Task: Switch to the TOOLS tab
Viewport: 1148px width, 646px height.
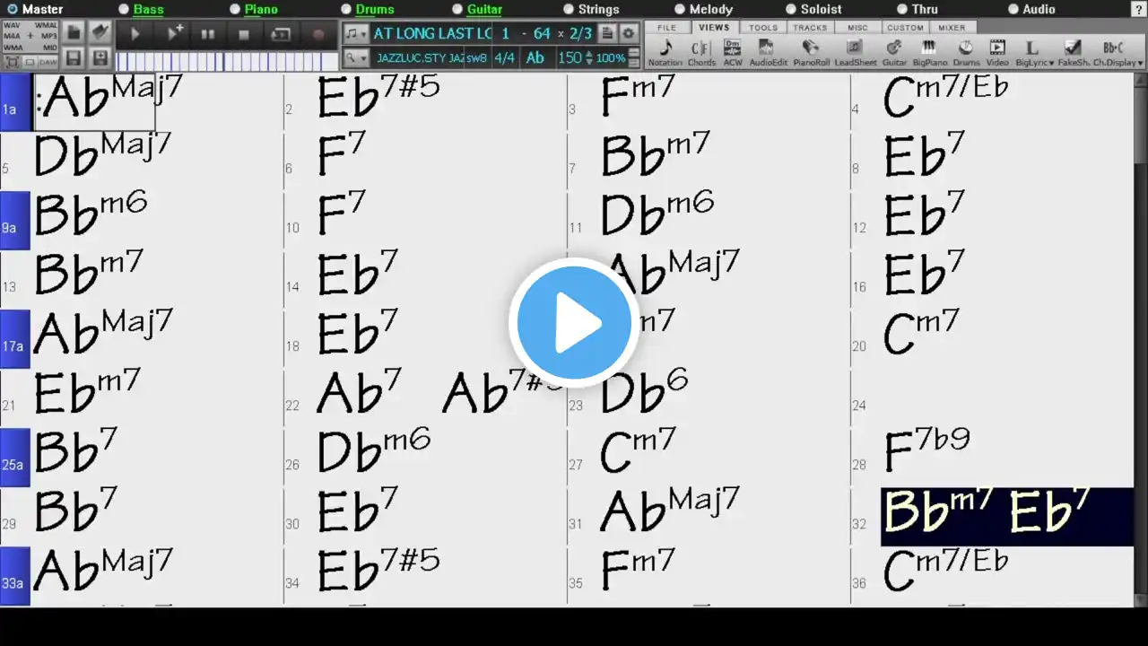Action: tap(763, 28)
